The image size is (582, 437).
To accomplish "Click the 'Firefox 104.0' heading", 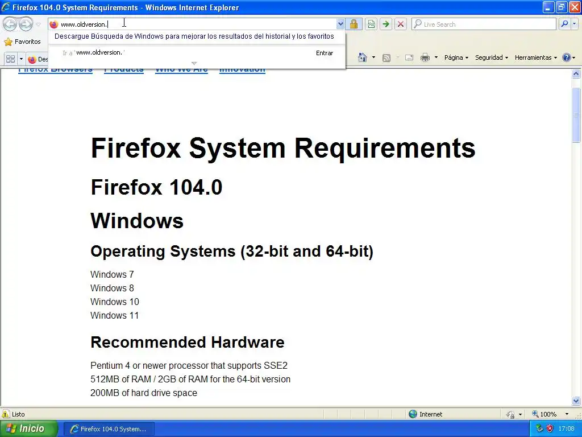I will (x=156, y=187).
